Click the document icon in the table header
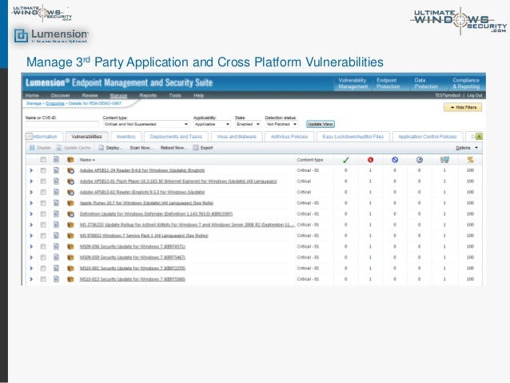The image size is (510, 383). (x=56, y=159)
